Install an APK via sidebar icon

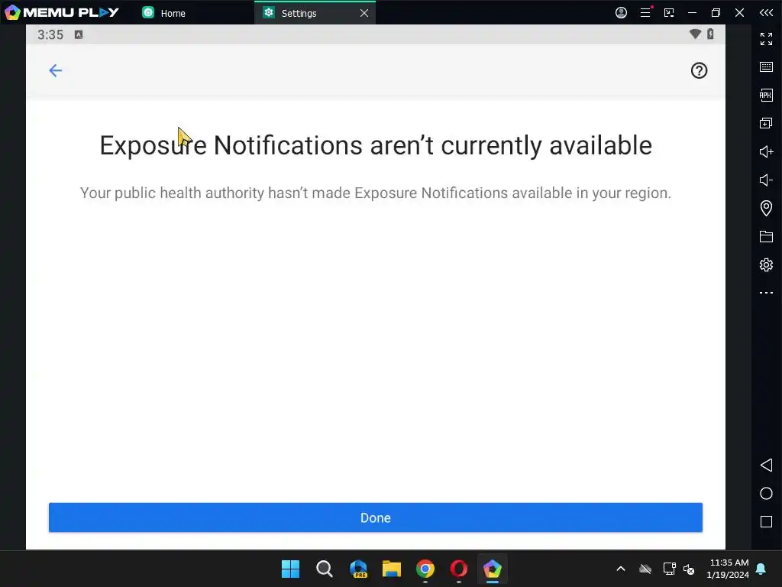(x=766, y=95)
